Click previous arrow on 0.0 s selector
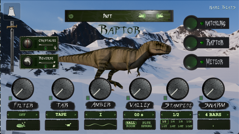Screen dimensions: 239x134 pyautogui.click(x=125, y=115)
